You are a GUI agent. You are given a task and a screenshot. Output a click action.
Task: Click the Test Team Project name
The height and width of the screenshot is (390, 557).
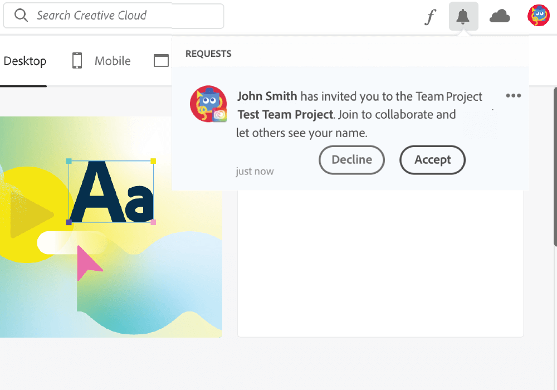point(285,115)
